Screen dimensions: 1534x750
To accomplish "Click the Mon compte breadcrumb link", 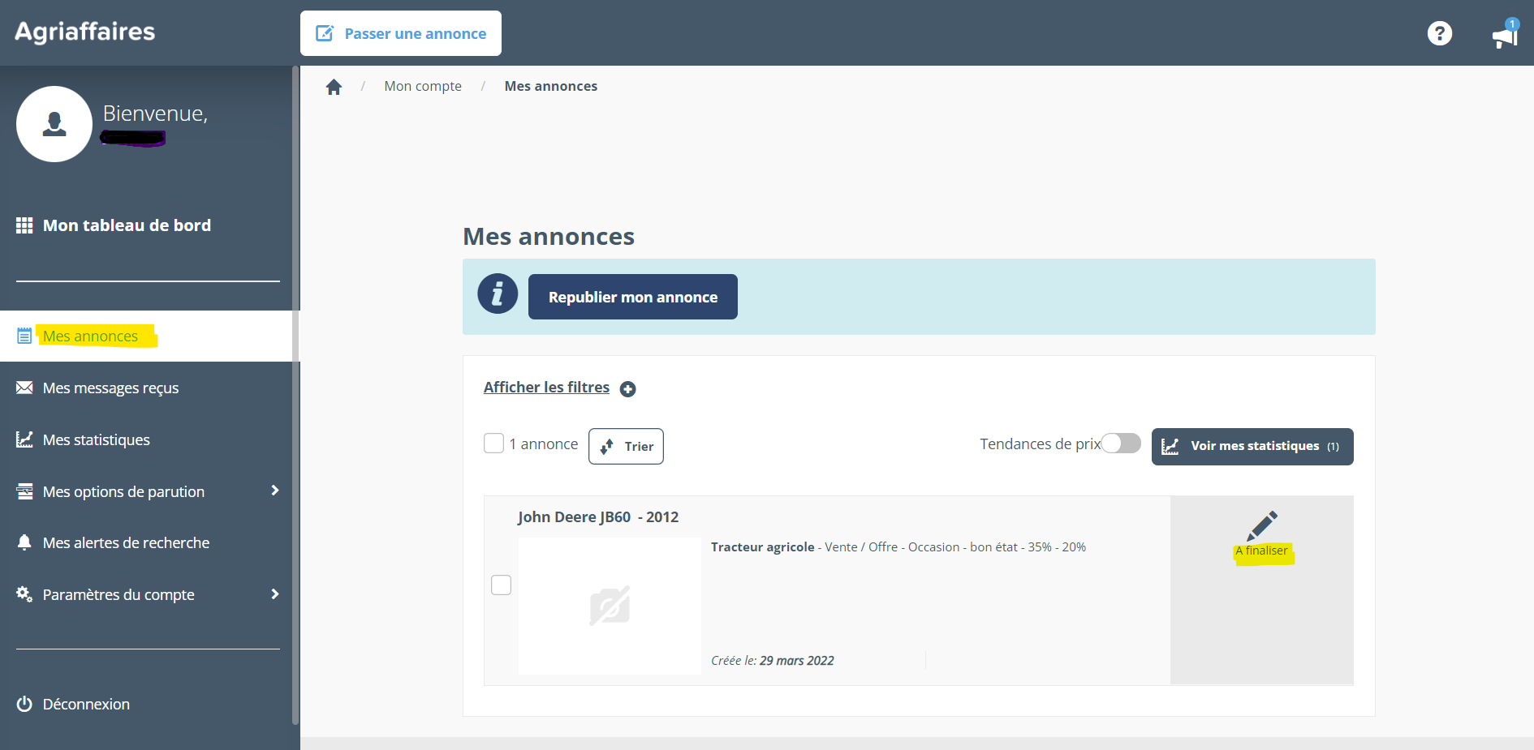I will click(423, 87).
